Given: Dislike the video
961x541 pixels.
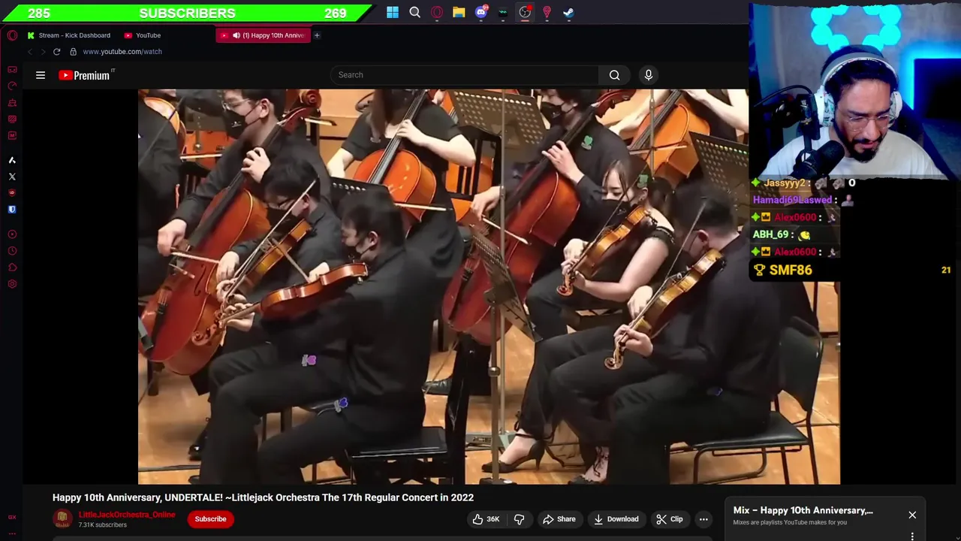Looking at the screenshot, I should coord(519,519).
